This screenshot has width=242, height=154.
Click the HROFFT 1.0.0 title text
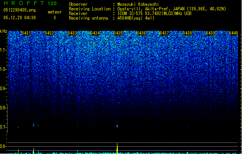pos(30,3)
